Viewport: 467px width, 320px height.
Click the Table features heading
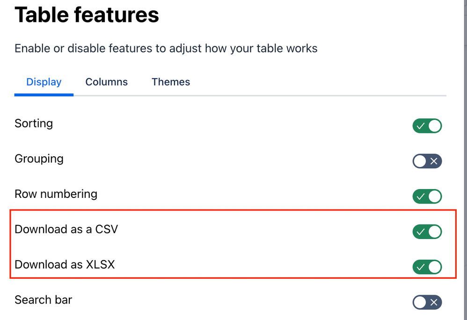87,15
